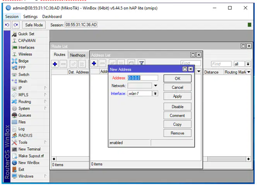Switch to Nexthops tab
The height and width of the screenshot is (186, 257).
[x=78, y=55]
